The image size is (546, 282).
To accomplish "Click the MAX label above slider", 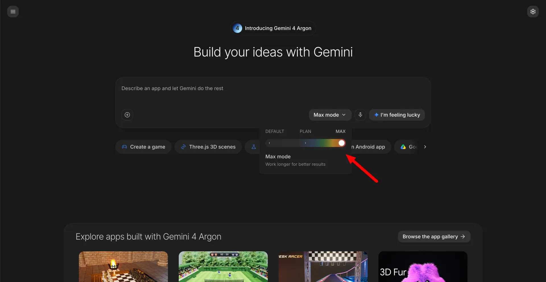I will [x=340, y=131].
